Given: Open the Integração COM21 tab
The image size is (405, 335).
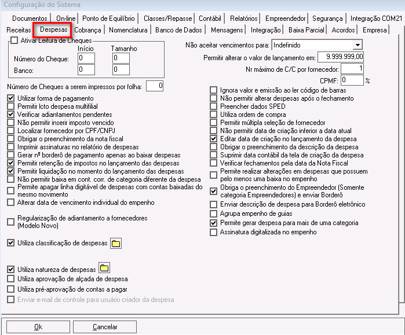Looking at the screenshot, I should [376, 19].
